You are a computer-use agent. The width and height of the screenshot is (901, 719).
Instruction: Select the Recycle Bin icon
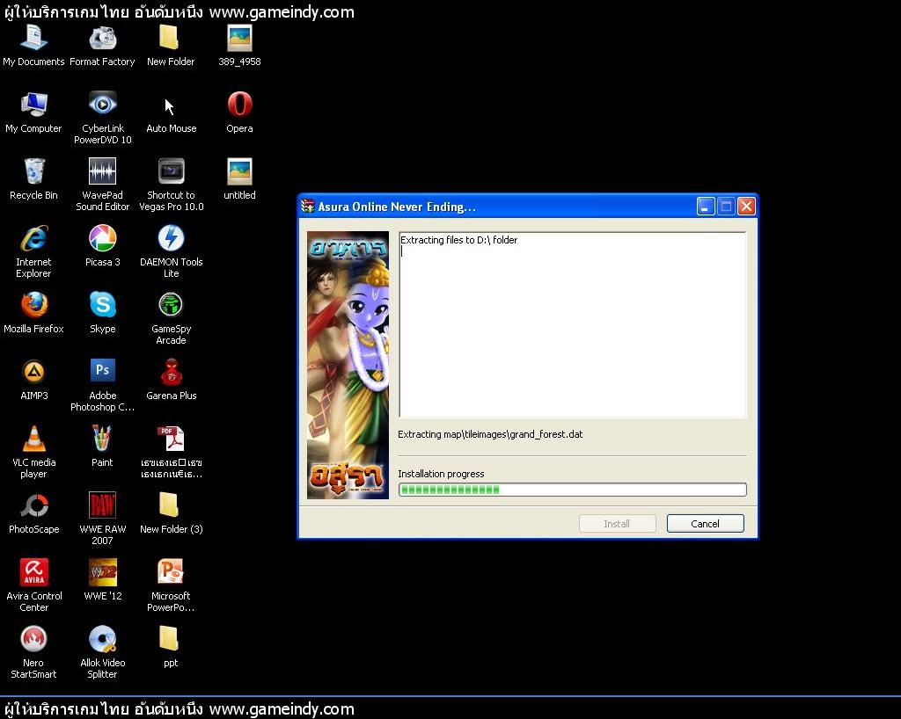pos(34,171)
